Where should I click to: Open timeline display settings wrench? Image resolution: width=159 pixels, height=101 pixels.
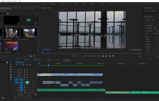click(x=30, y=65)
